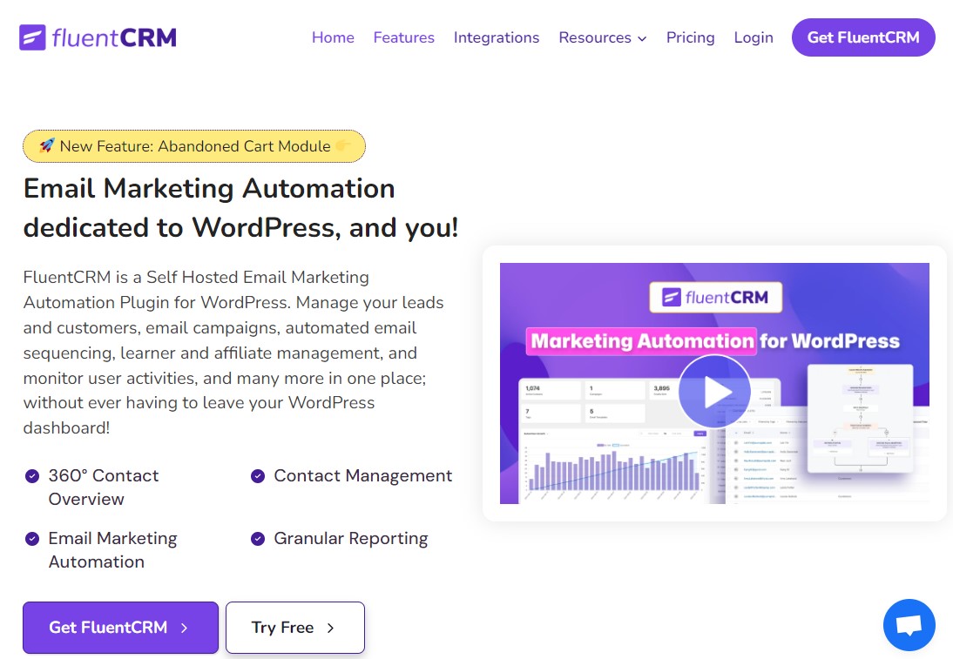This screenshot has height=659, width=953.
Task: Click the Get FluentCRM header button
Action: (x=863, y=37)
